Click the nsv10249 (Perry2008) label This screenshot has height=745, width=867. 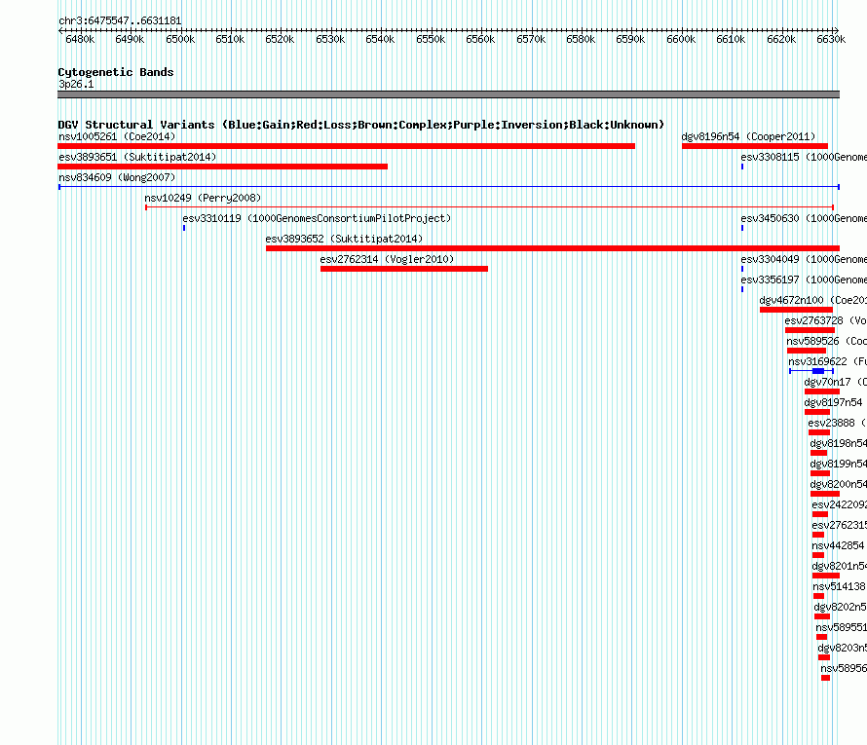tap(203, 198)
